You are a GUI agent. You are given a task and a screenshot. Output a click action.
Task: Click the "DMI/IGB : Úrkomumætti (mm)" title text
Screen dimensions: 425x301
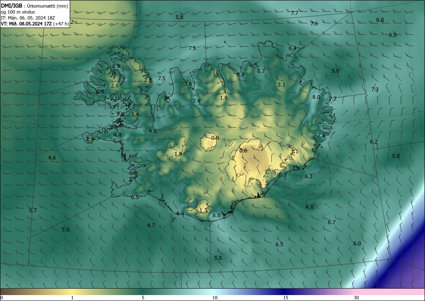tap(34, 6)
